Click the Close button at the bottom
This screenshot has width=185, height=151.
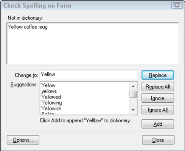(x=158, y=140)
